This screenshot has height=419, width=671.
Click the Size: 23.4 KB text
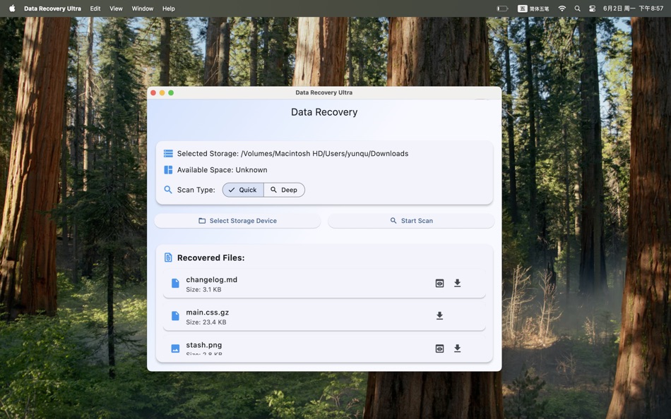(x=206, y=322)
